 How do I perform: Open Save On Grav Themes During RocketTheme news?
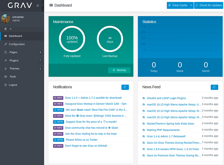click(x=174, y=143)
